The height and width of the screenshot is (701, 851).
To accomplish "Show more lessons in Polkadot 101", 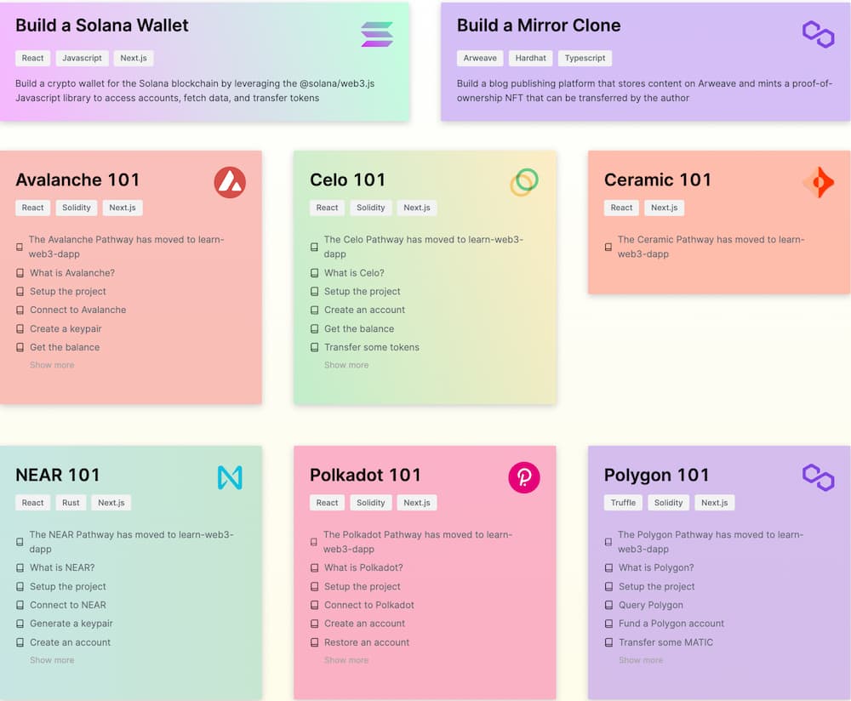I will [x=346, y=660].
